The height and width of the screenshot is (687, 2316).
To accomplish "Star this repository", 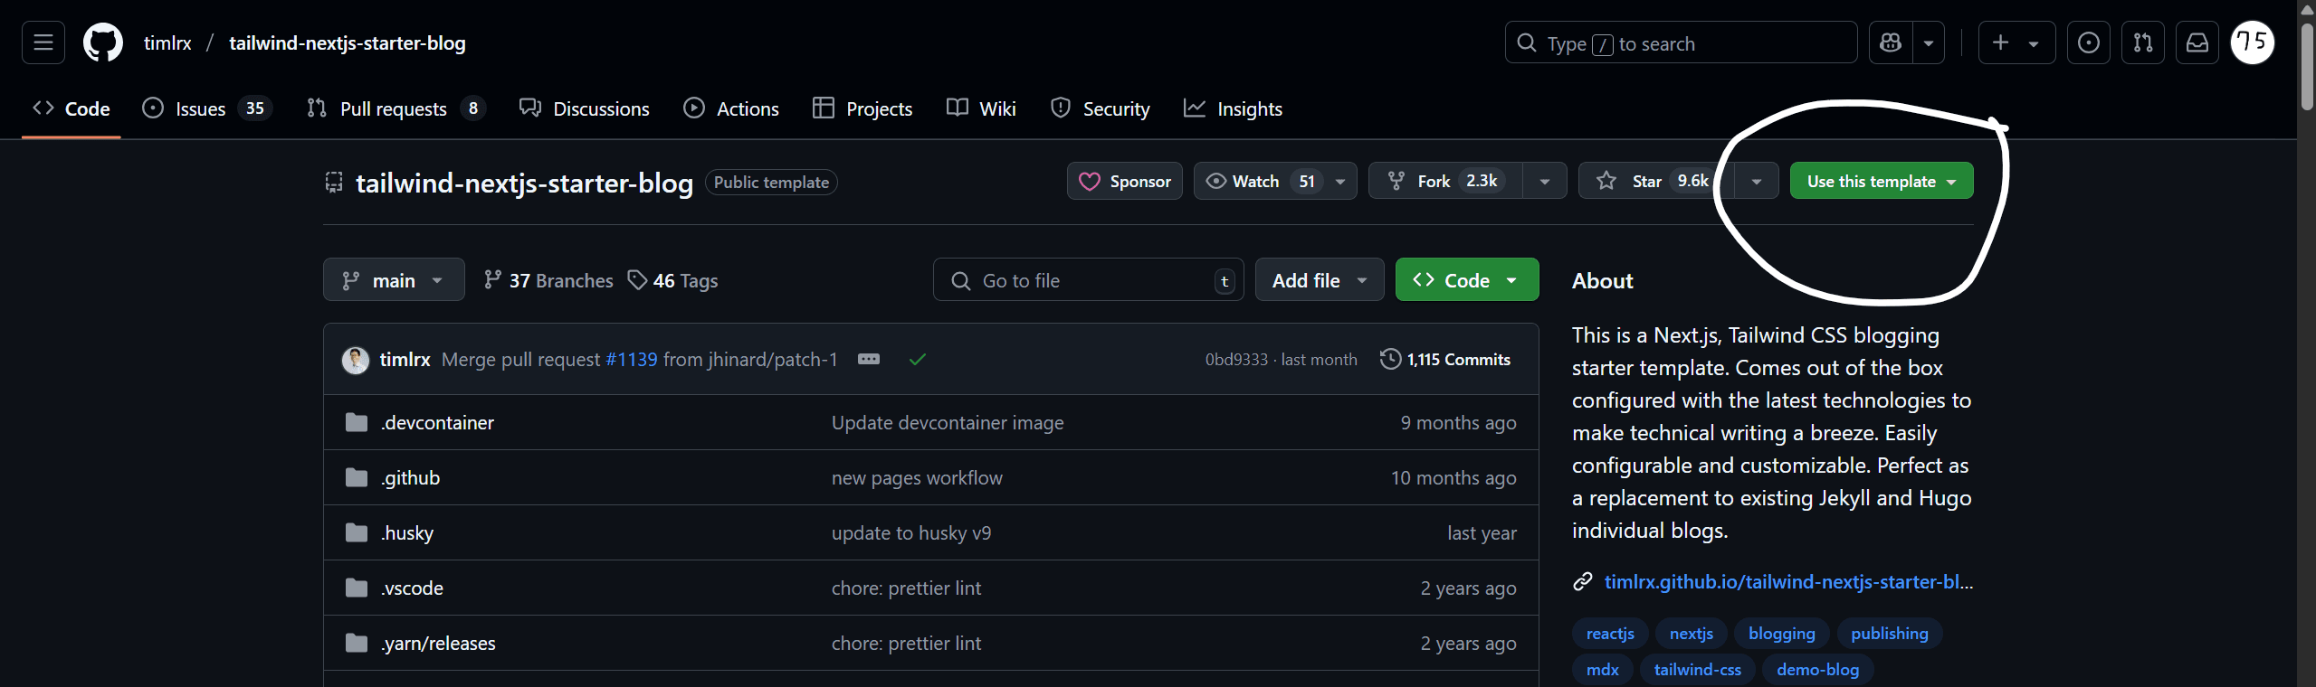I will click(1654, 181).
